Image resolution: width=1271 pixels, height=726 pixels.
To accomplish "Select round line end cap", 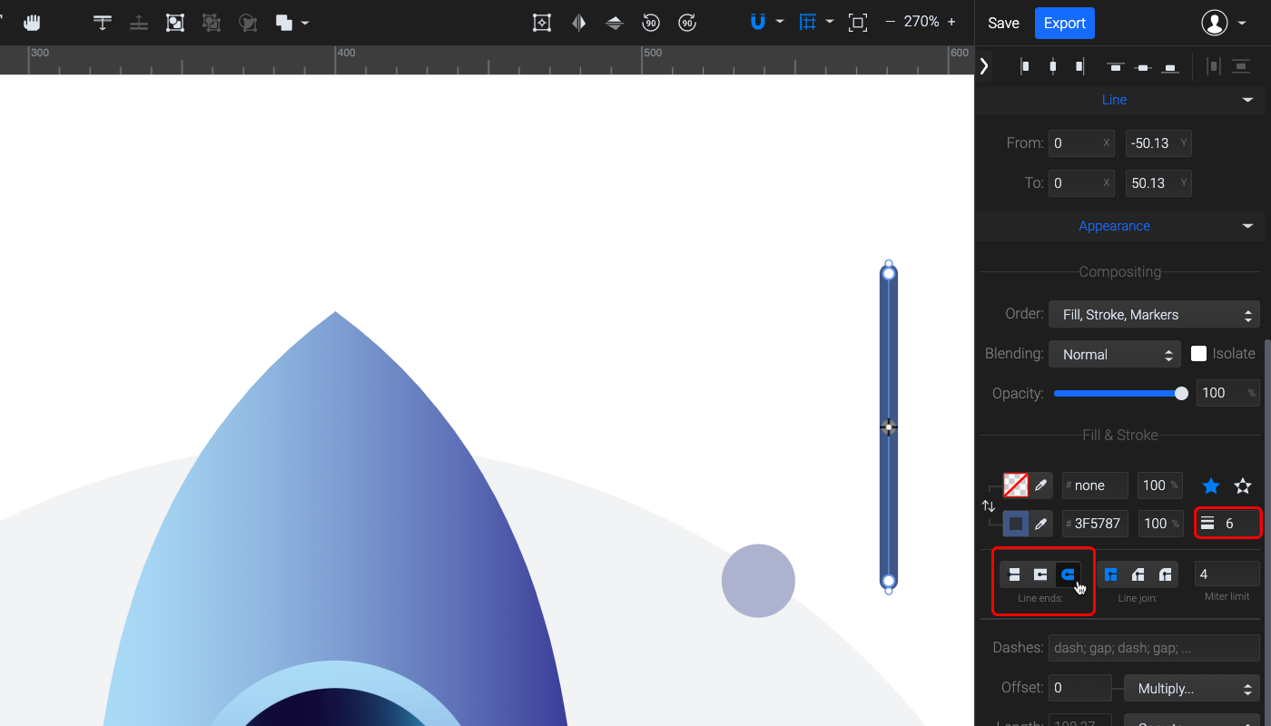I will pyautogui.click(x=1068, y=574).
